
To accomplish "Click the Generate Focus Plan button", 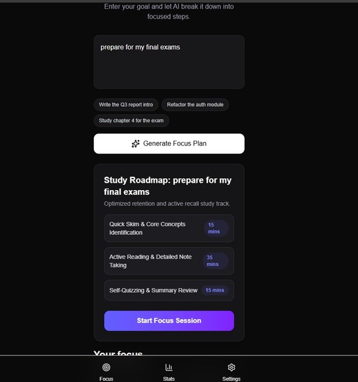I will (x=169, y=143).
